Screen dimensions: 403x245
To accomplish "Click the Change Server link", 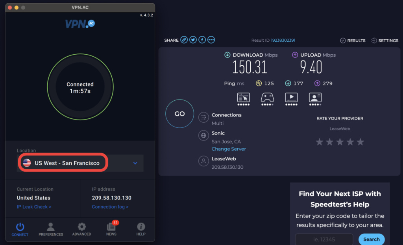I will pyautogui.click(x=229, y=149).
